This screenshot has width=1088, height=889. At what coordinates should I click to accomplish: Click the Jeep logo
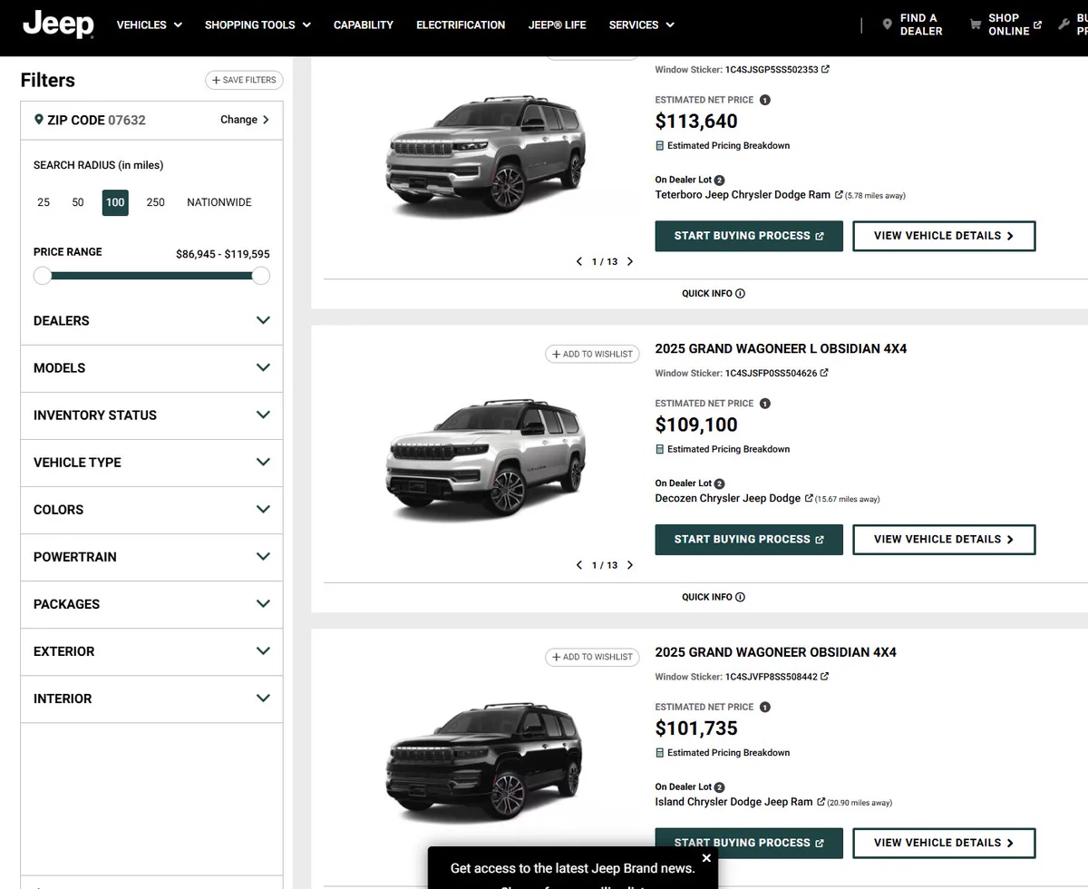[58, 24]
